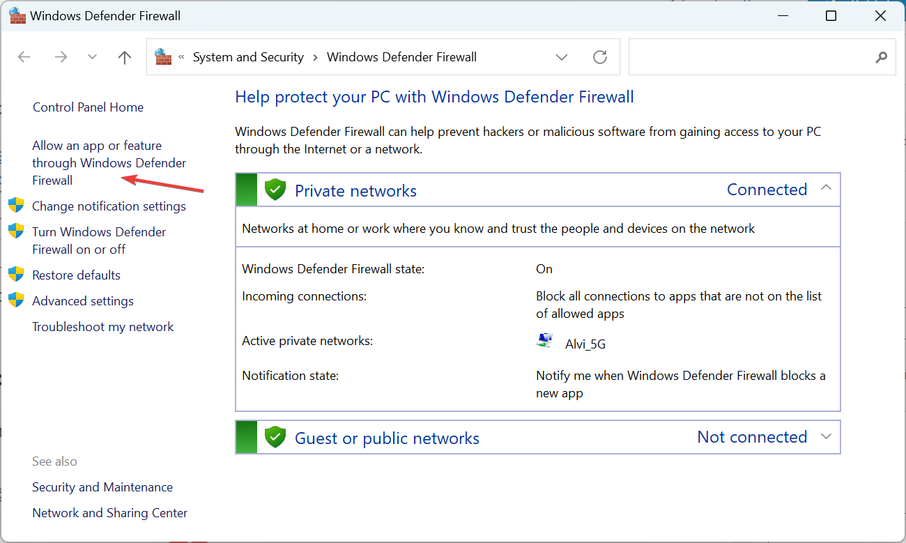Open Restore defaults
The width and height of the screenshot is (906, 543).
click(76, 275)
